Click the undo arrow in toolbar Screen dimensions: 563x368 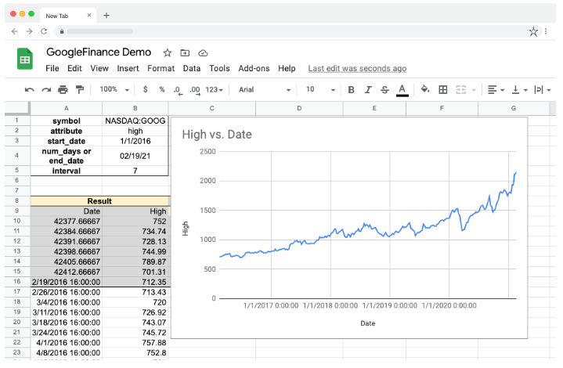click(30, 90)
